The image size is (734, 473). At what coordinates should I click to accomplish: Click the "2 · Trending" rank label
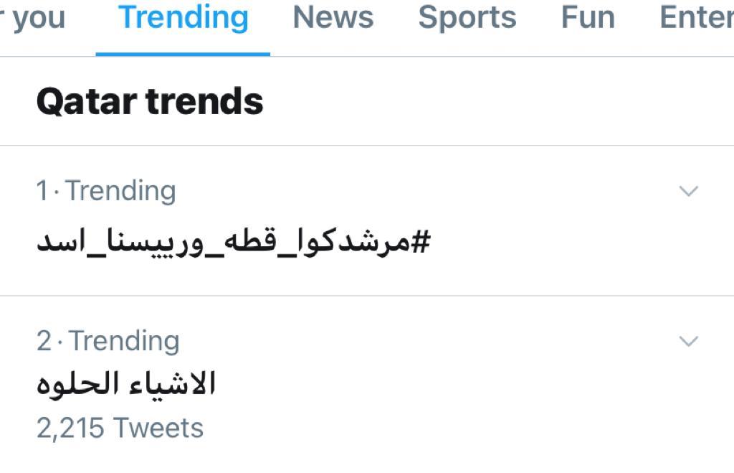[x=108, y=341]
